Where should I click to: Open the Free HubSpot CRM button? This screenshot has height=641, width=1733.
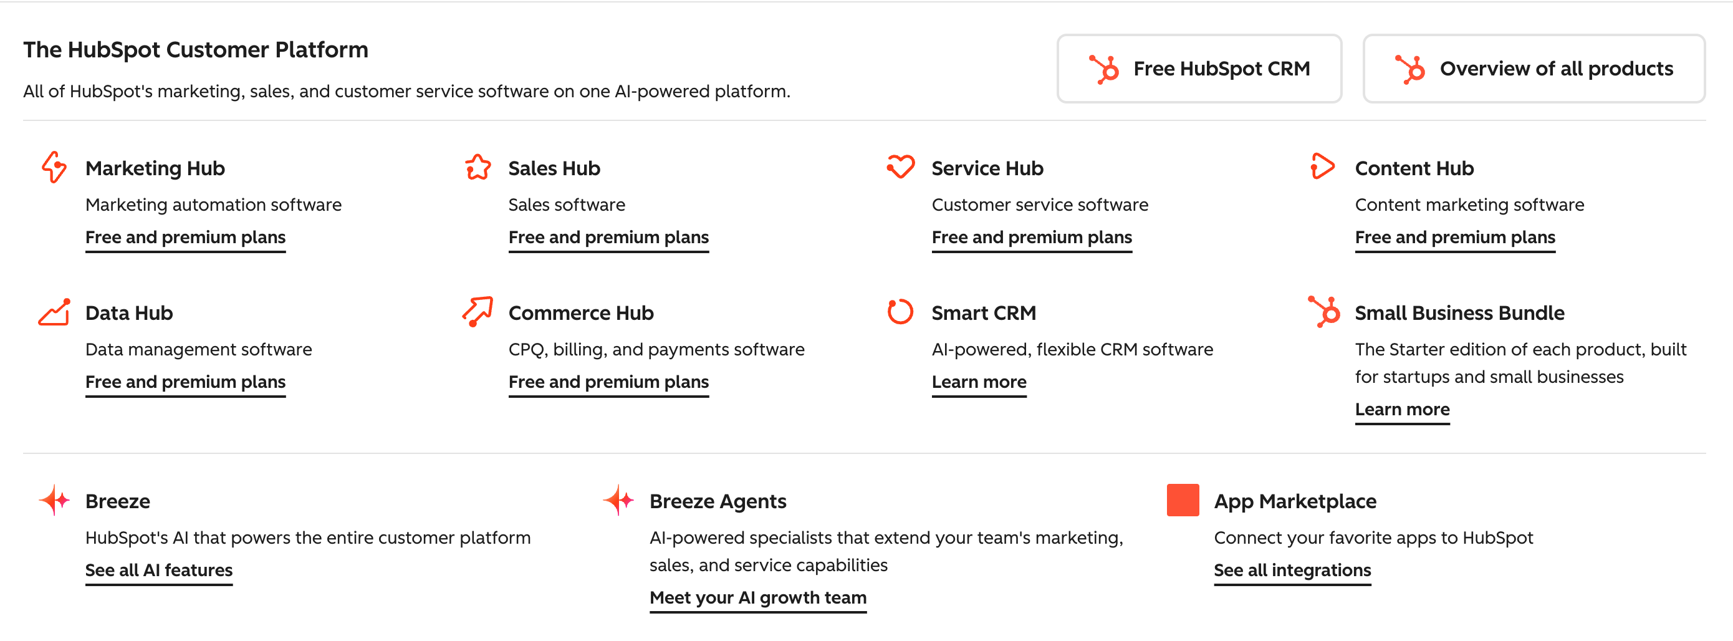[x=1199, y=69]
